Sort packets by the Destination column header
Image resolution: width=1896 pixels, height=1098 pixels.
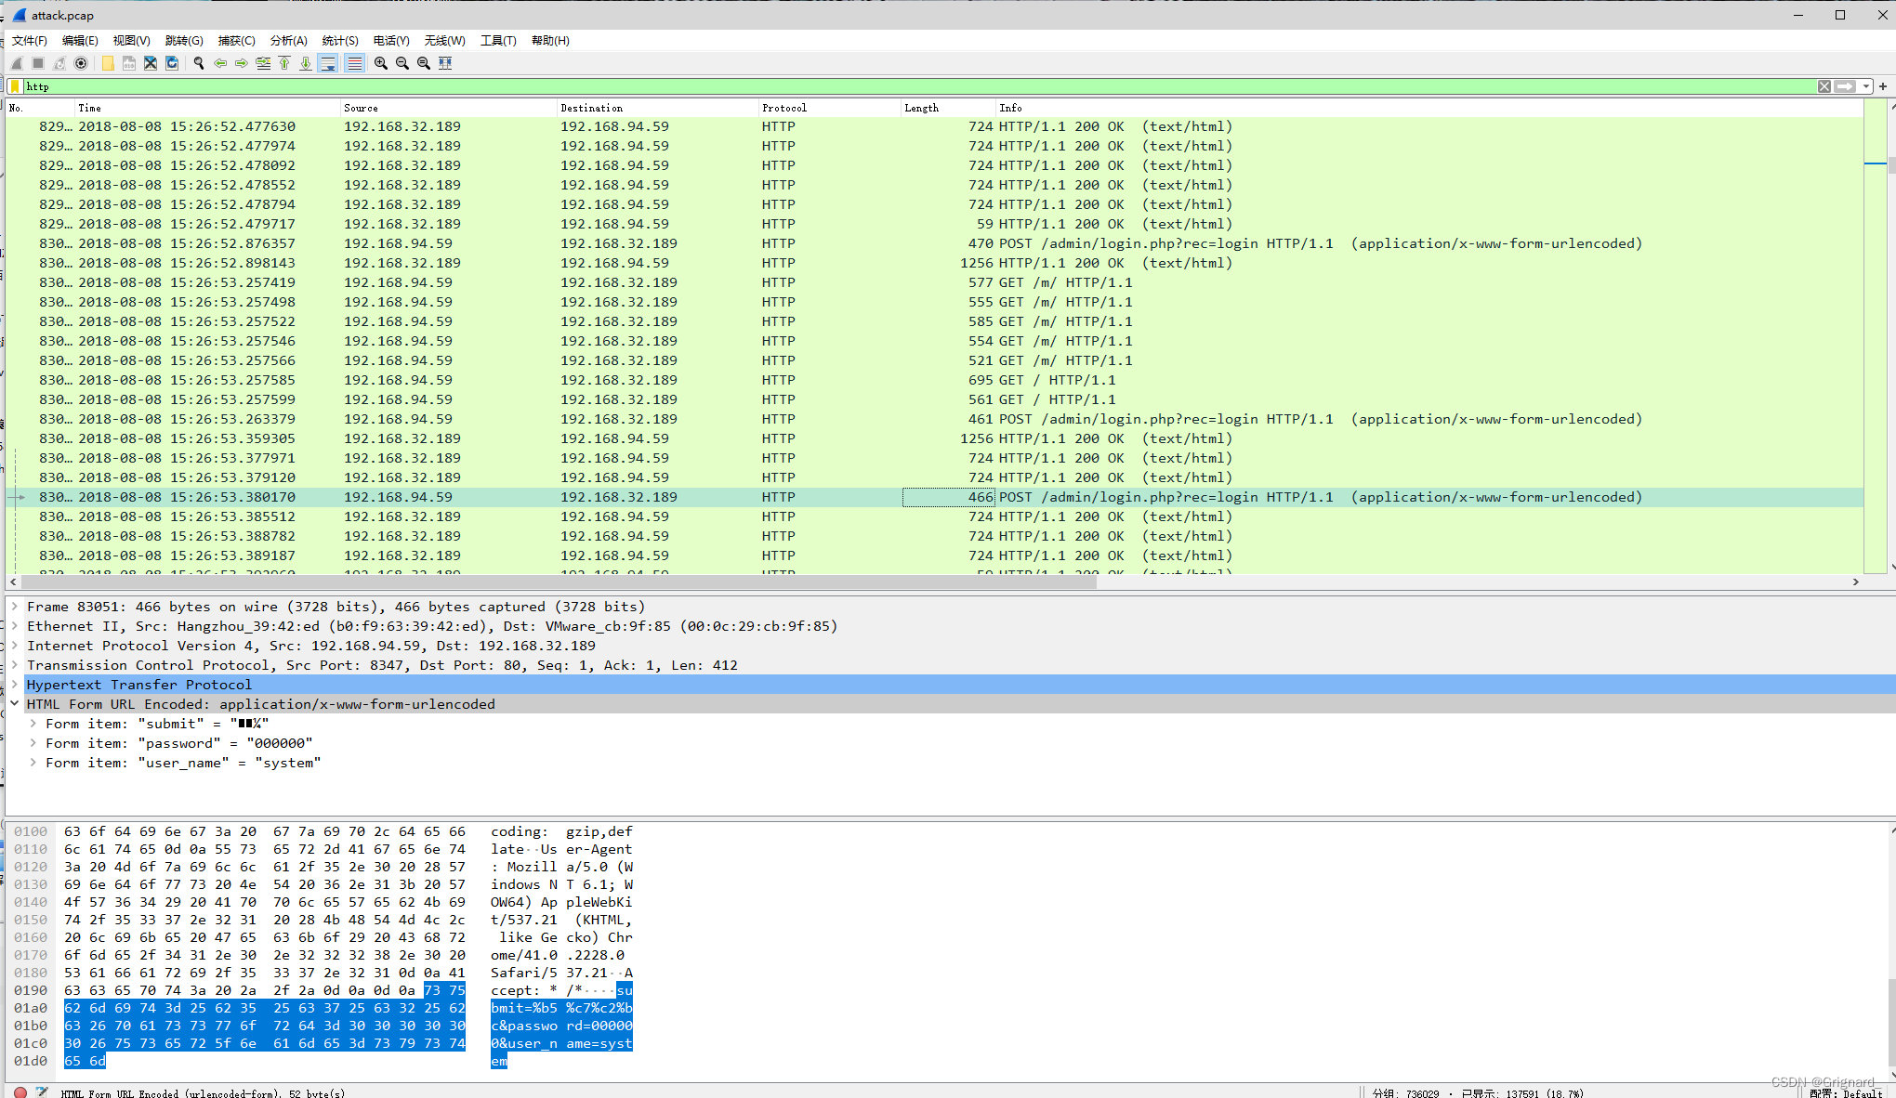pos(657,108)
